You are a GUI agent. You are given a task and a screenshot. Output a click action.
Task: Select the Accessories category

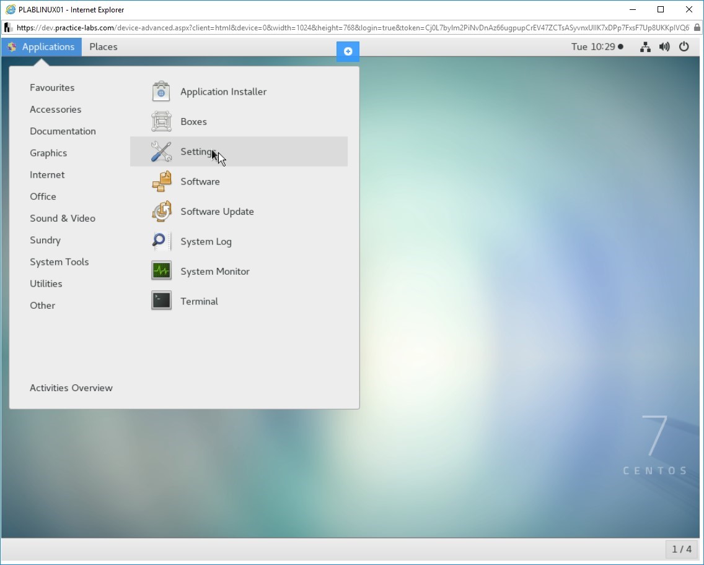click(55, 110)
